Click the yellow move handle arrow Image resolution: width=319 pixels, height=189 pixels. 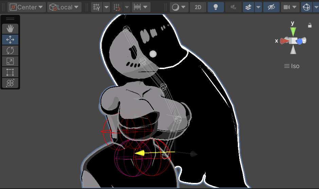[140, 153]
